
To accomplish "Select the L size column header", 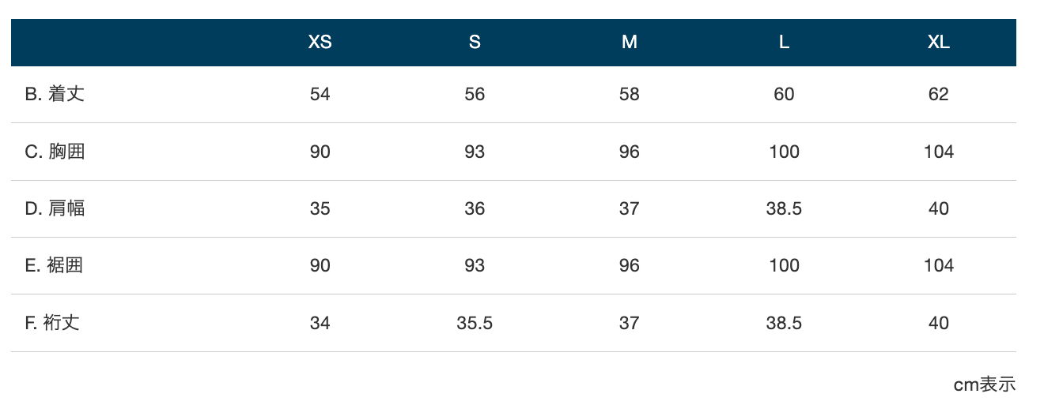I will tap(784, 43).
